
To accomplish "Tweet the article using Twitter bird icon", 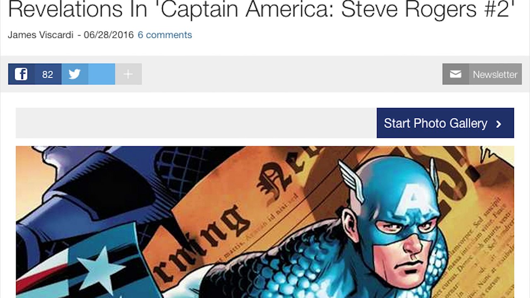I will 75,74.
